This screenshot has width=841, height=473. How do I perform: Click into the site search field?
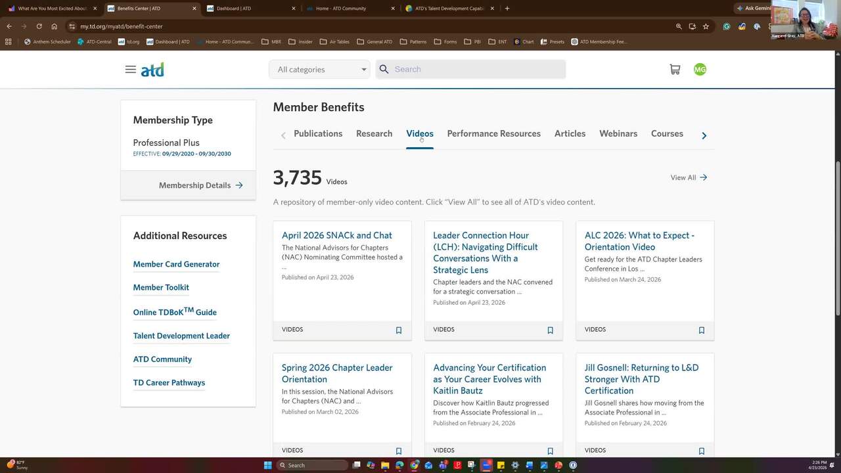pos(476,70)
